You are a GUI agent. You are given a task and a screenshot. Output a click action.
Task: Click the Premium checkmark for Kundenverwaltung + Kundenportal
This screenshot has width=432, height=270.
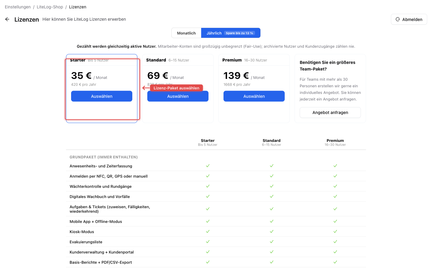[x=335, y=252]
